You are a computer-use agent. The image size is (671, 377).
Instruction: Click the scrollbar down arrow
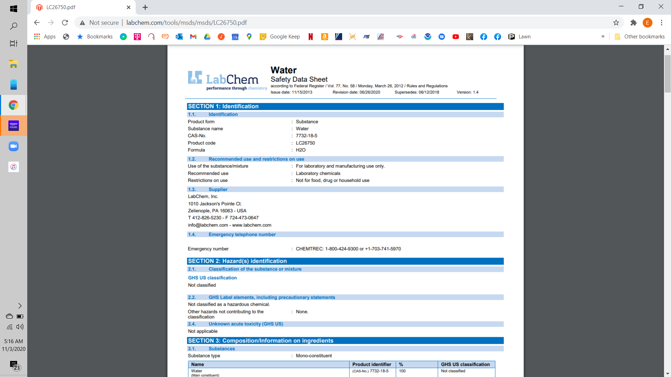coord(668,374)
